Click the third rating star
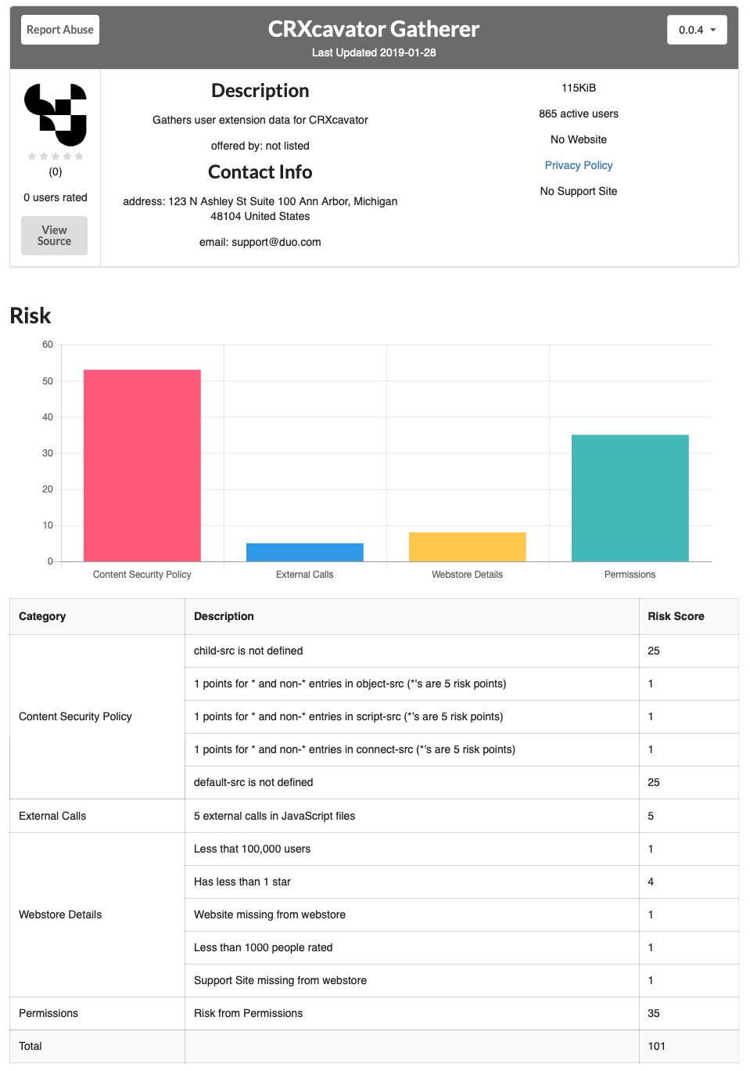The height and width of the screenshot is (1071, 750). pos(56,157)
